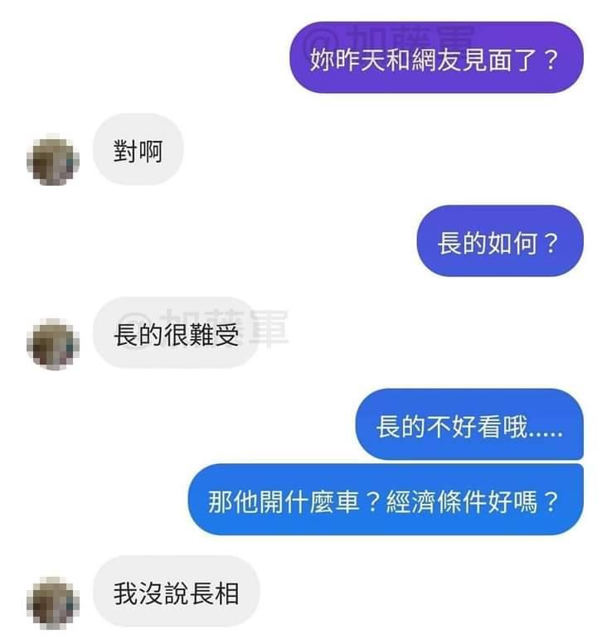This screenshot has height=639, width=597.
Task: Tap the last reply 我沒說長相
Action: tap(176, 591)
